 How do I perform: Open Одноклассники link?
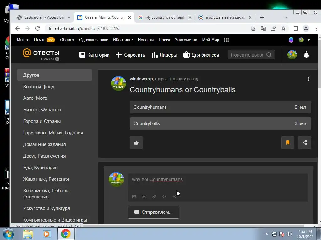click(93, 40)
